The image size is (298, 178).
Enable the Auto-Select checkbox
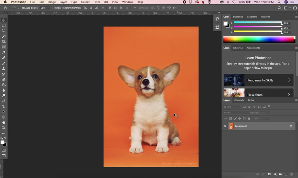23,8
